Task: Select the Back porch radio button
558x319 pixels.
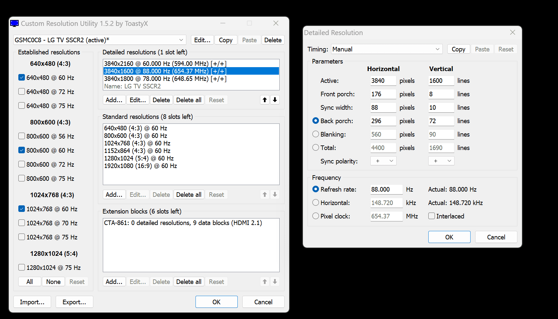Action: pyautogui.click(x=316, y=121)
